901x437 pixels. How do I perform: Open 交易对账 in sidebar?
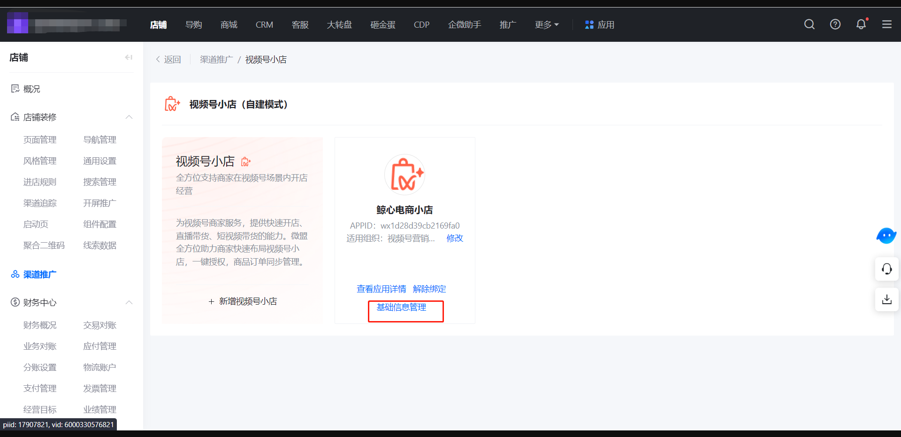(100, 325)
